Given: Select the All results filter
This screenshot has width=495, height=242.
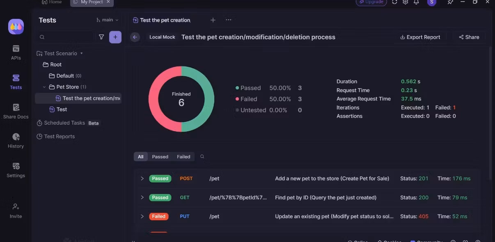Looking at the screenshot, I should 140,157.
